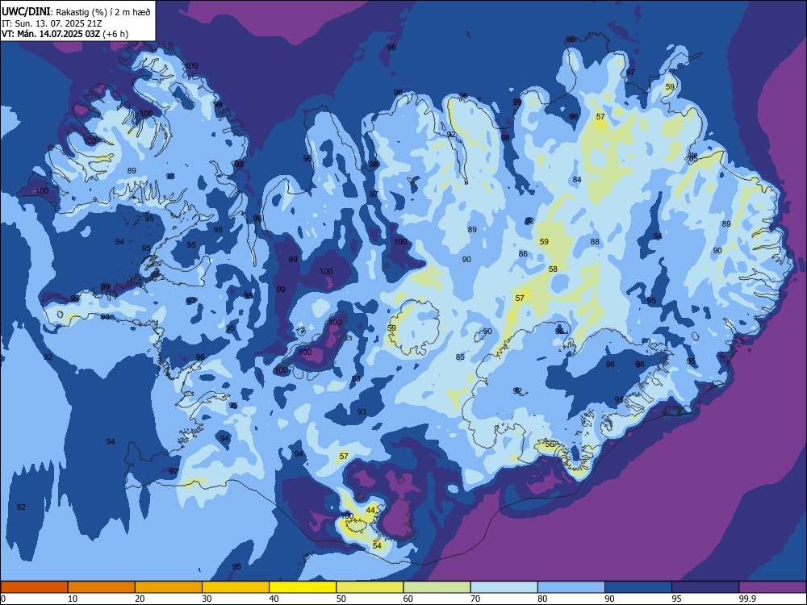Click the 30–40 amber legend segment
807x605 pixels.
click(x=236, y=587)
